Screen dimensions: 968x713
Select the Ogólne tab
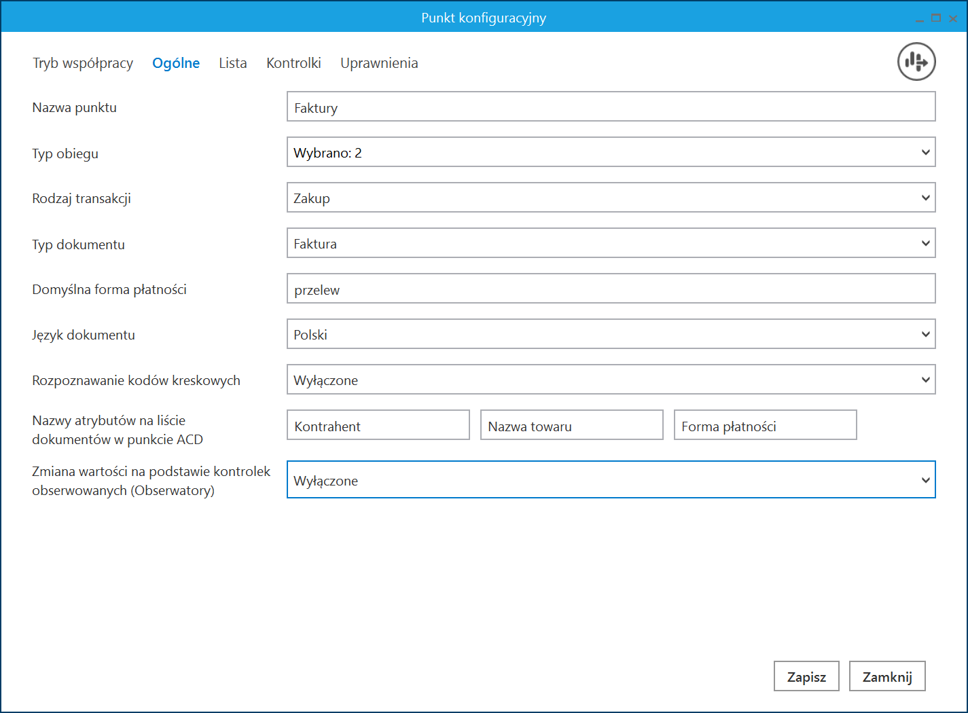tap(176, 63)
